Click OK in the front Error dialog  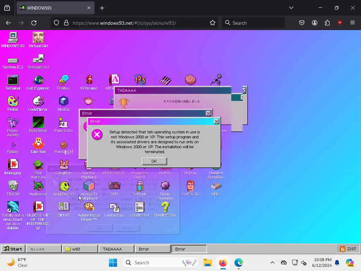click(154, 161)
